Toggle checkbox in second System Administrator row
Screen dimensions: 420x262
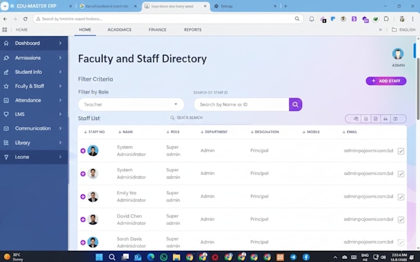401,174
